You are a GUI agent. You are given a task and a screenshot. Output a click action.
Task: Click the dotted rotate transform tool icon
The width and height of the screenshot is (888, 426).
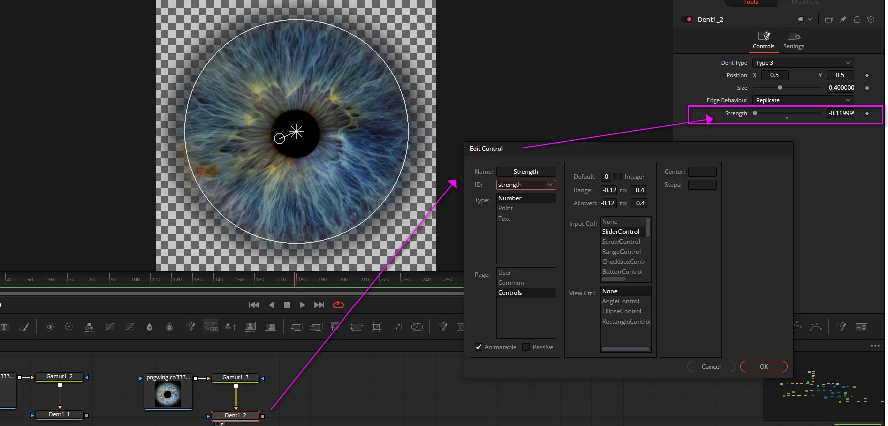coord(356,327)
